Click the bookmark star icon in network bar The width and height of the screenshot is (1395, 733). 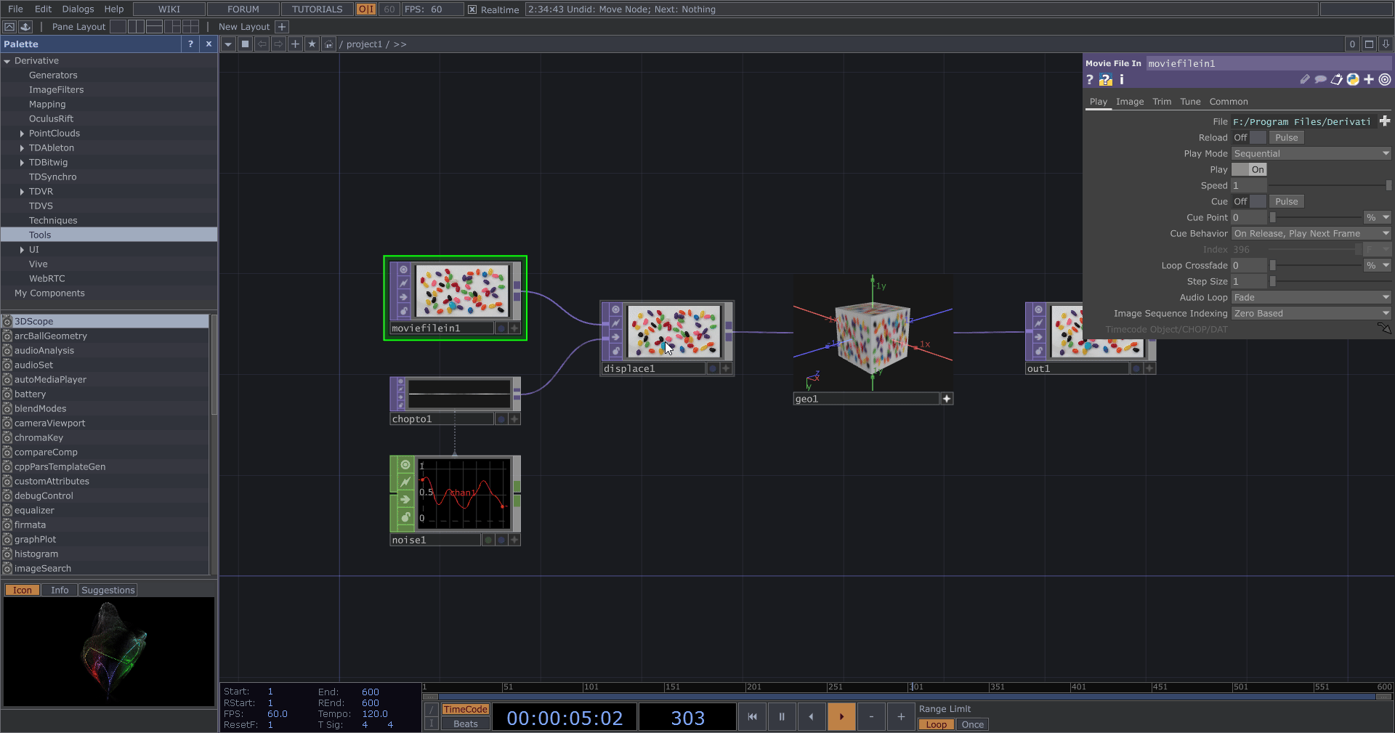click(x=312, y=44)
